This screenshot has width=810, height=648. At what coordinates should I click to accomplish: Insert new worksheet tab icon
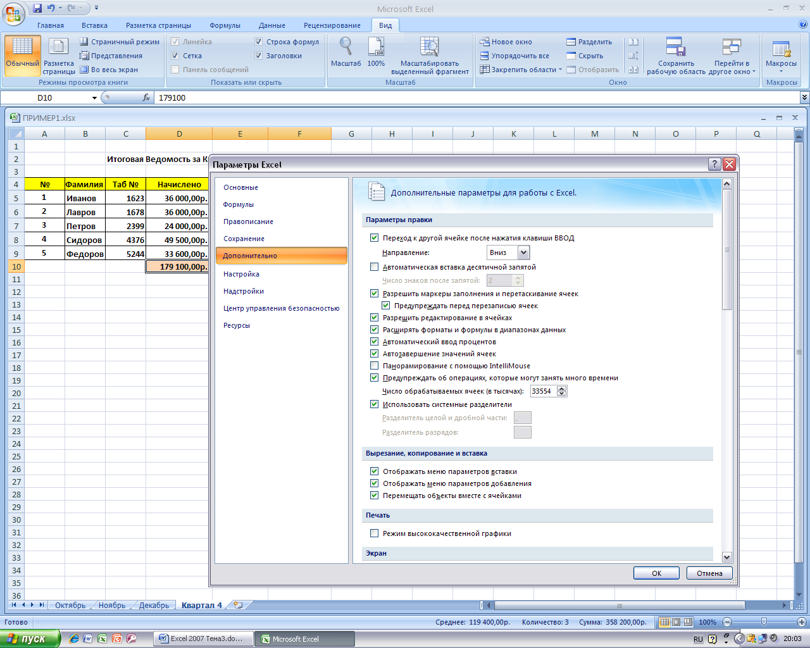pos(238,605)
